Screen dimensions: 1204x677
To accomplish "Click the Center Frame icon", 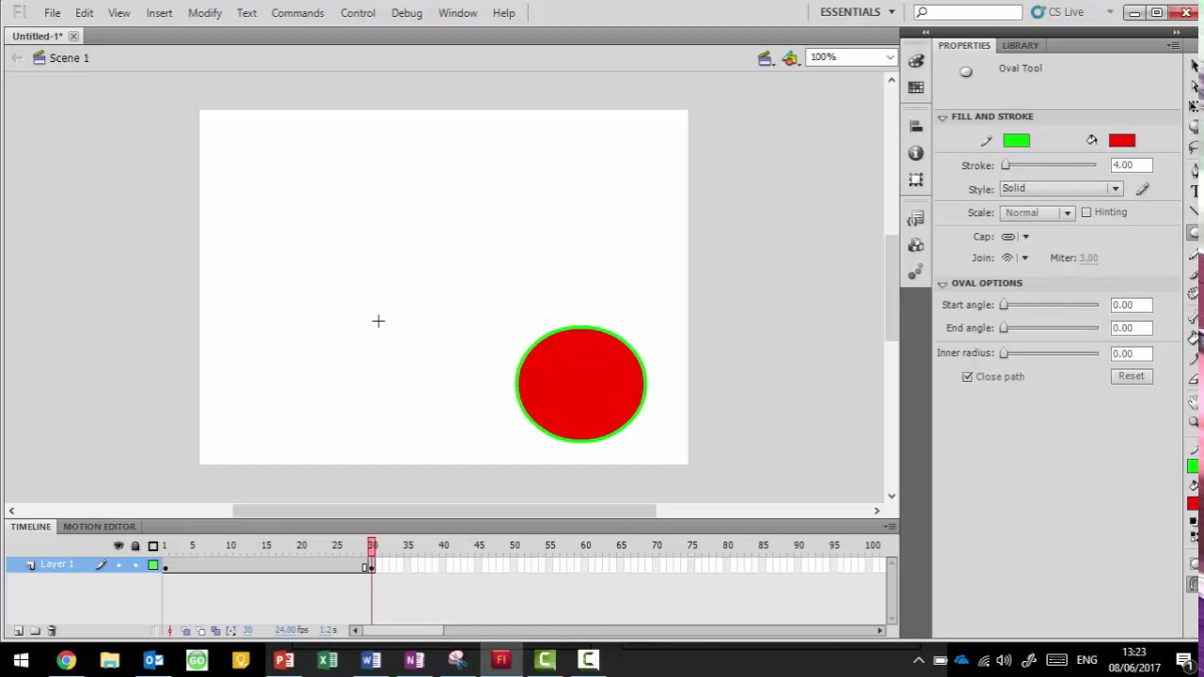I will pos(169,631).
